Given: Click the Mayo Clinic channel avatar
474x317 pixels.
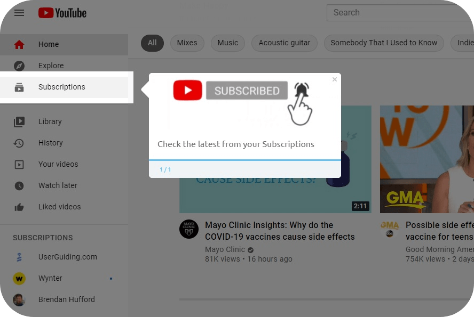Looking at the screenshot, I should click(x=189, y=229).
